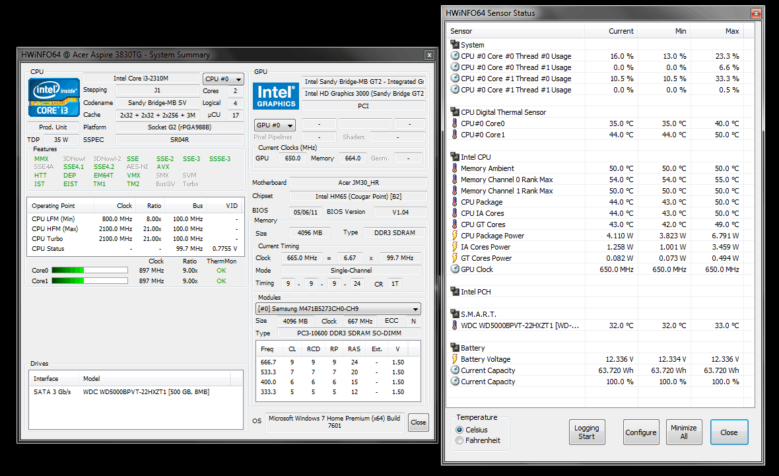Click the CPU Turbo operating point row
Viewport: 779px width, 476px height.
135,238
